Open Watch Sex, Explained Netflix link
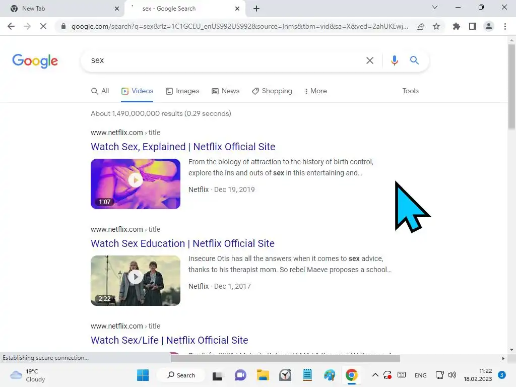516x387 pixels. [183, 147]
